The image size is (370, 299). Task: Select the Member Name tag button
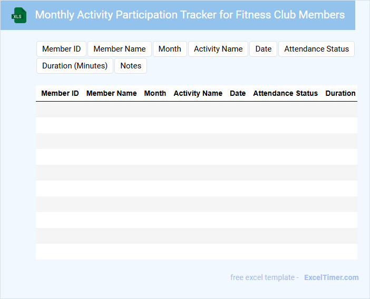120,49
